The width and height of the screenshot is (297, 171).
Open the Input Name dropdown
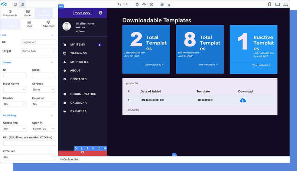(x=15, y=89)
